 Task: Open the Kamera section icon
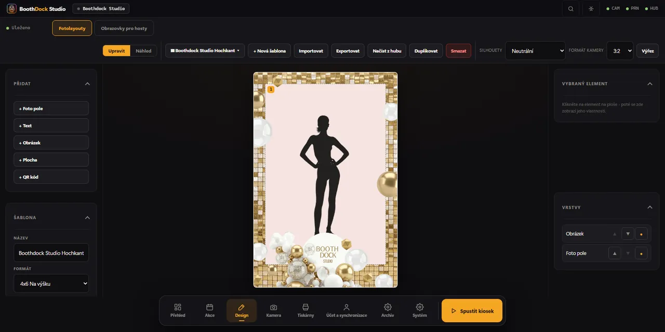point(273,307)
